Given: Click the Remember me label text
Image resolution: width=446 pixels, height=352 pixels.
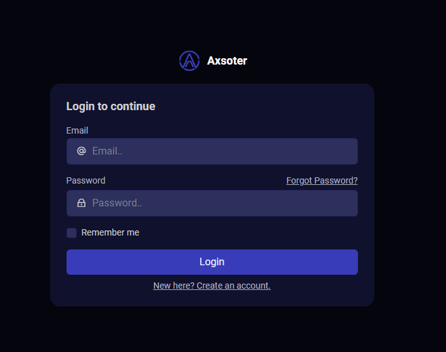Looking at the screenshot, I should [x=110, y=232].
